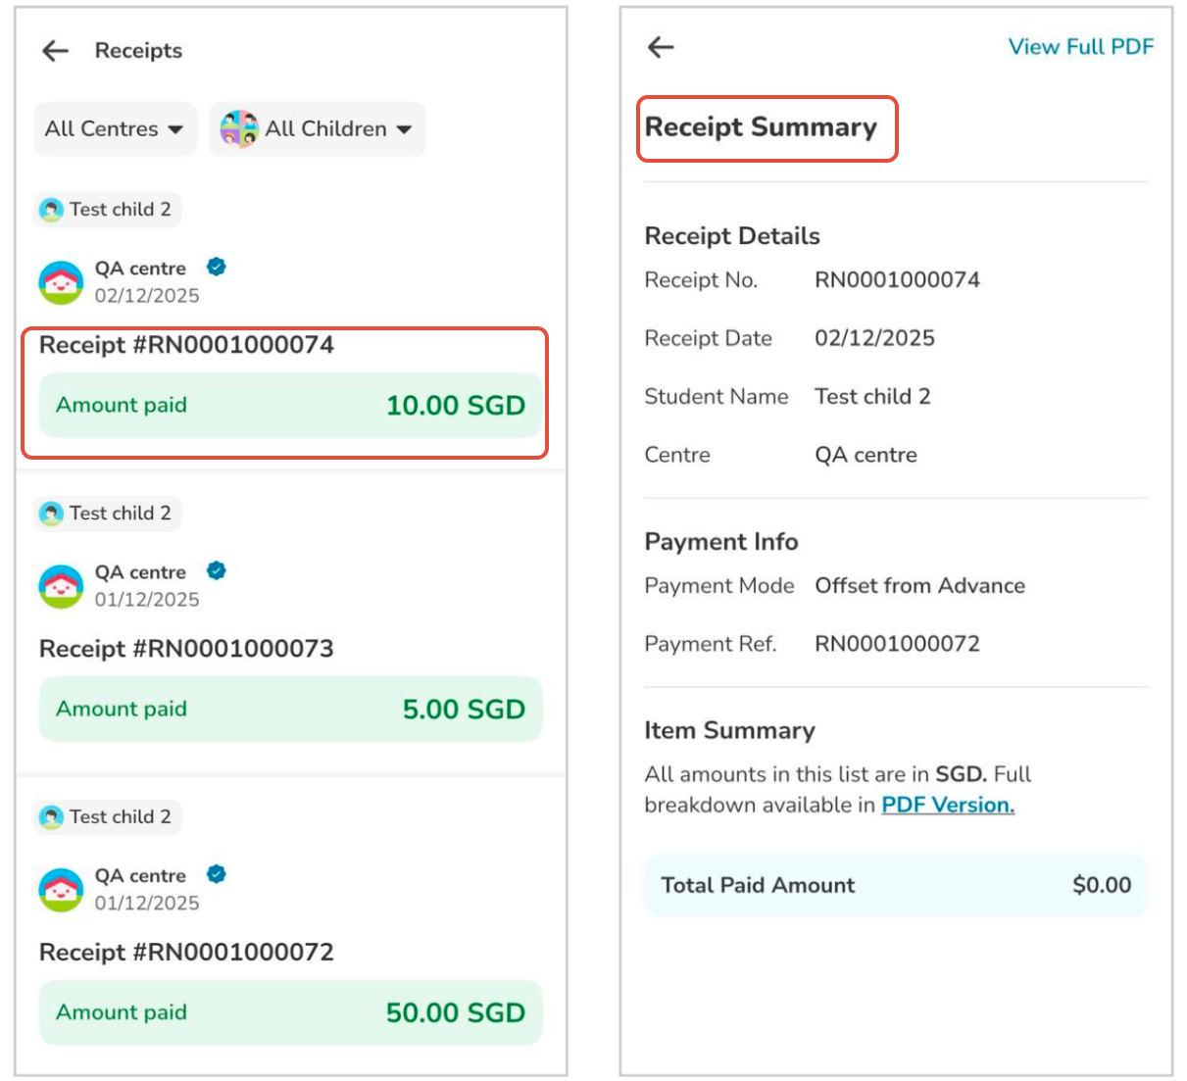This screenshot has width=1187, height=1081.
Task: Click the Total Paid Amount row
Action: tap(895, 885)
